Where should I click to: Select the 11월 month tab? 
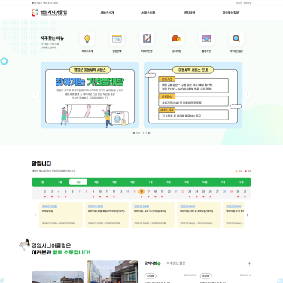tap(223, 182)
